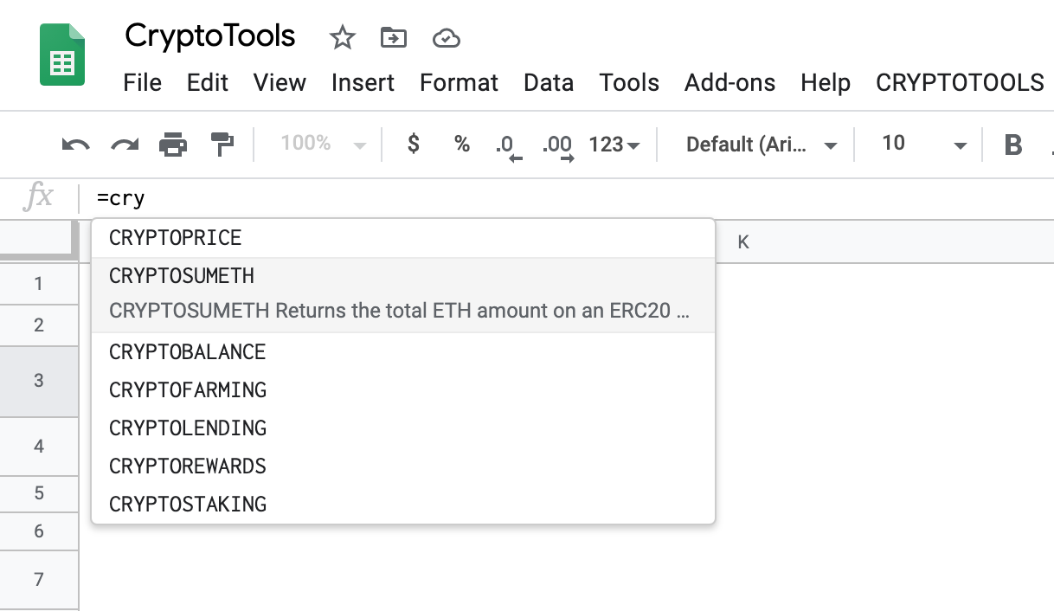Screen dimensions: 1054x611
Task: Select CRYPTOREWARDS from the autocomplete list
Action: point(403,466)
